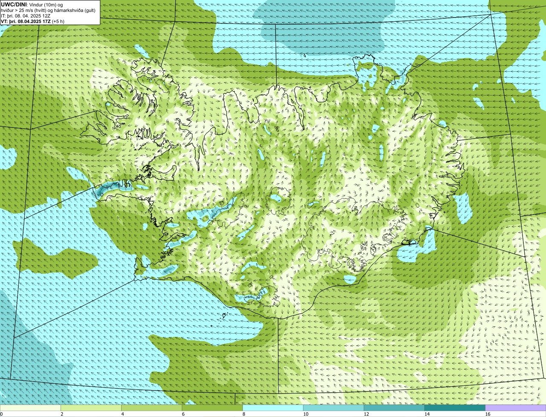Click the legend scale label '16'
The width and height of the screenshot is (546, 417).
[x=488, y=414]
